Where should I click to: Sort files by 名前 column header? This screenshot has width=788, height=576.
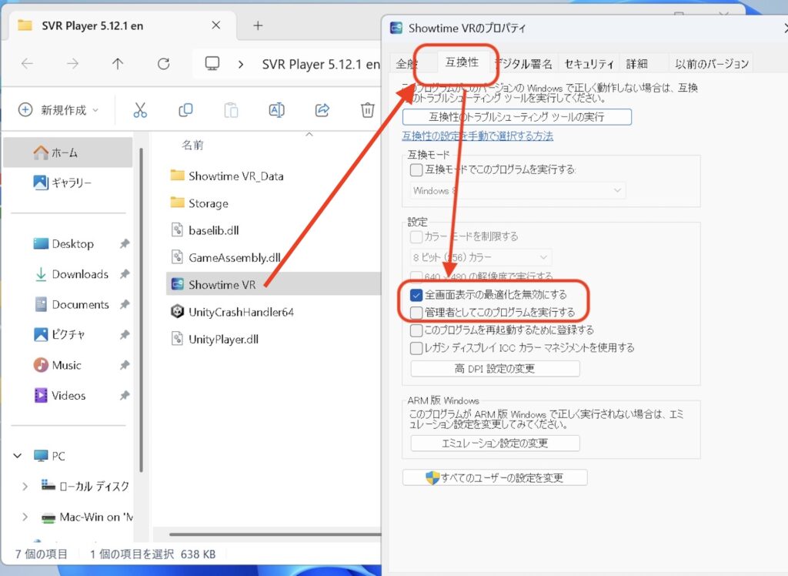[192, 146]
